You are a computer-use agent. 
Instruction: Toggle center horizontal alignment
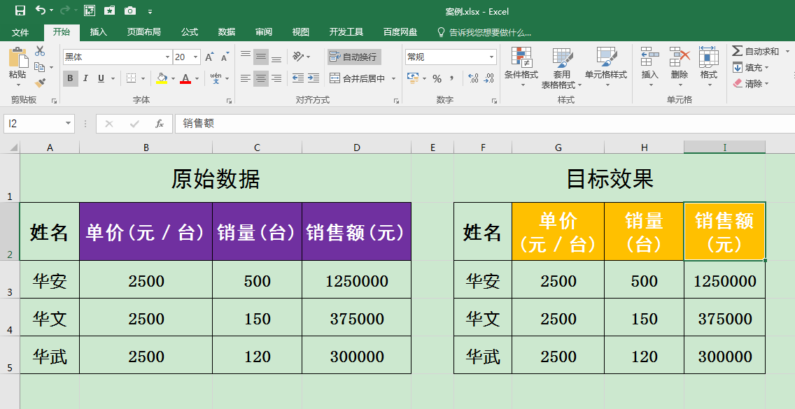click(x=261, y=78)
